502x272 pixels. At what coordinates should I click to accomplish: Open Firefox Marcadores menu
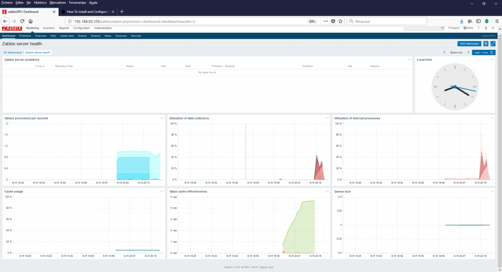58,2
